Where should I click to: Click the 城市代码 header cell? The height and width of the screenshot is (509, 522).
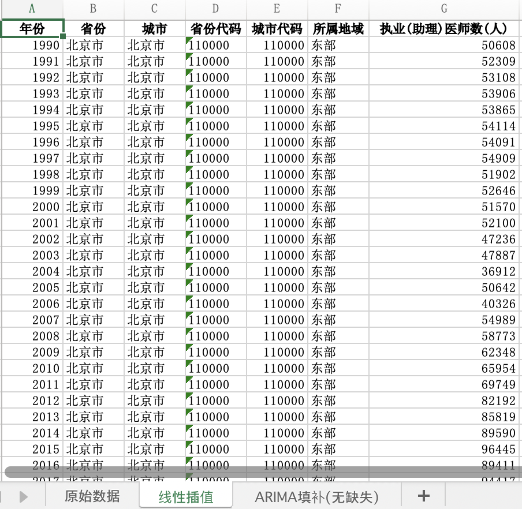[x=277, y=29]
